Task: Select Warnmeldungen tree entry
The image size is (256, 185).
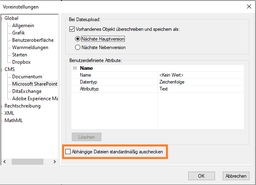Action: click(x=30, y=47)
